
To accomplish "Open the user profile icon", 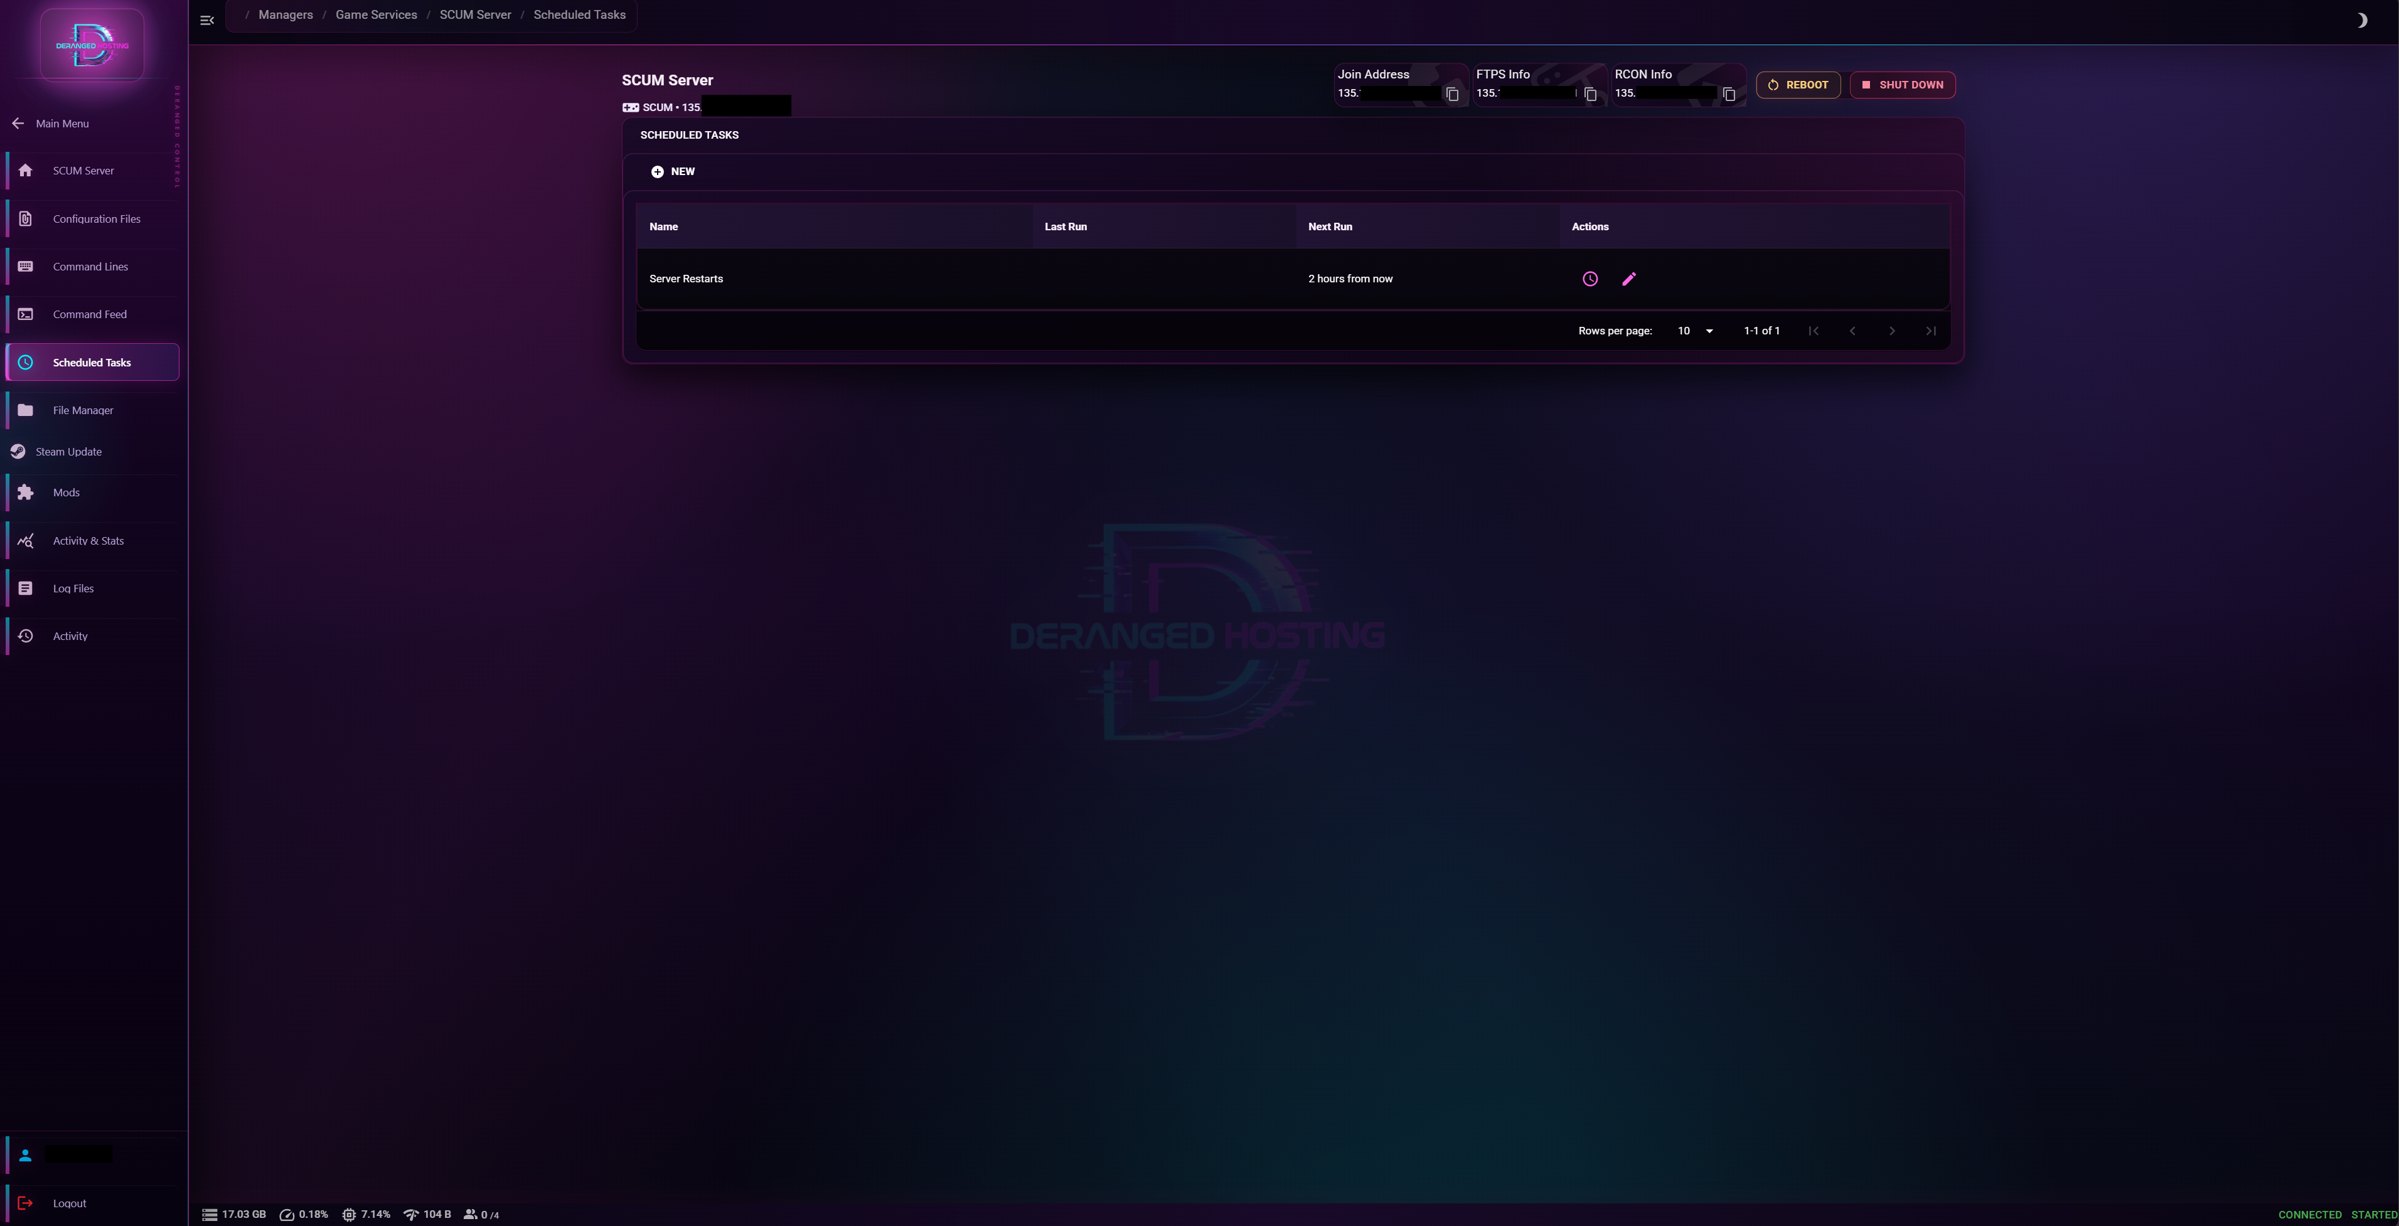I will pos(25,1155).
